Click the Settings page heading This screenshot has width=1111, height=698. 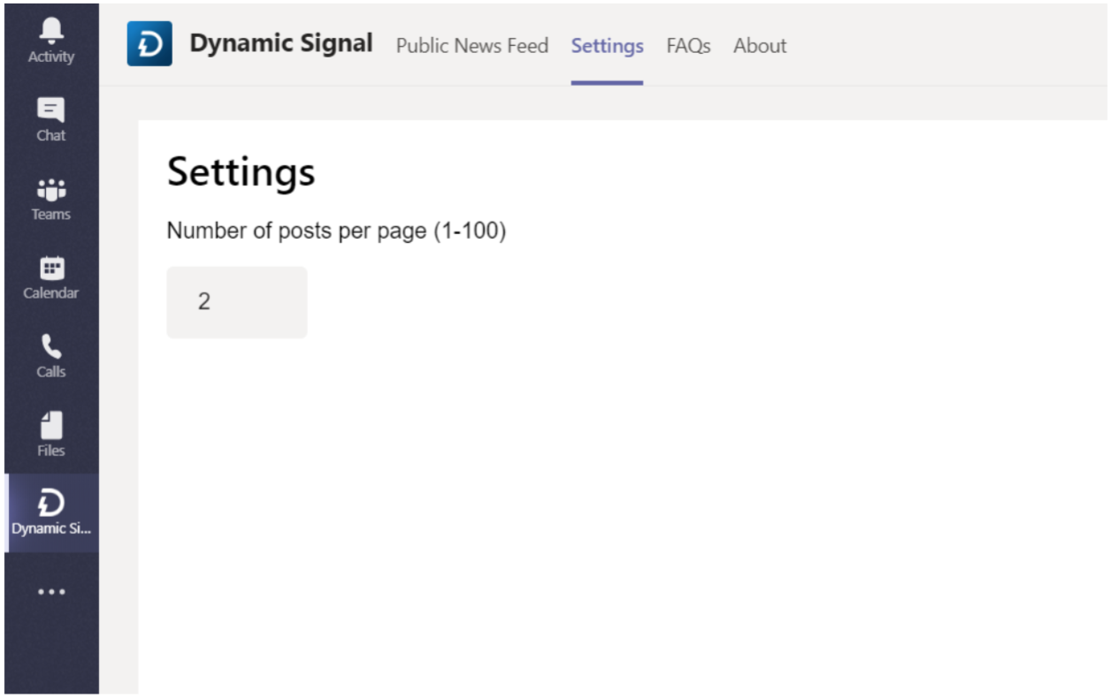coord(241,171)
